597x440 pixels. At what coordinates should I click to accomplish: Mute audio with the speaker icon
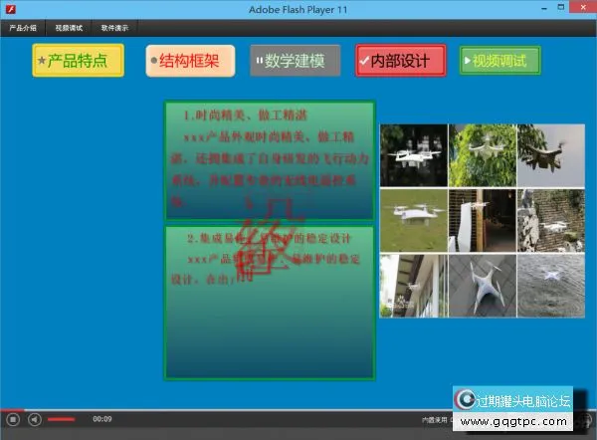click(x=35, y=420)
